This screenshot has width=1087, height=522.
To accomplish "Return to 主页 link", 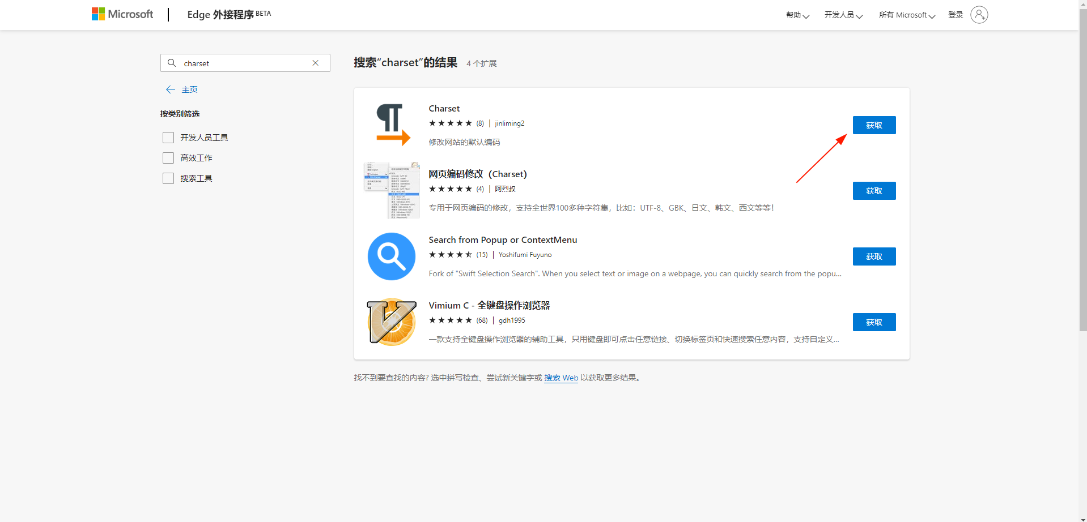I will 189,89.
